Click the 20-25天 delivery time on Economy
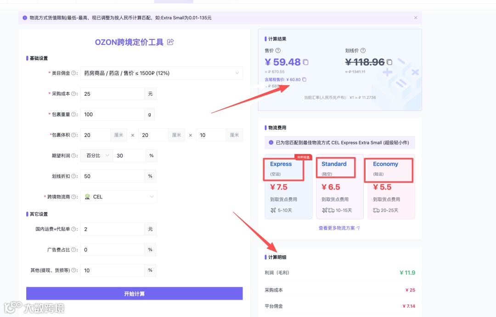 [x=389, y=210]
